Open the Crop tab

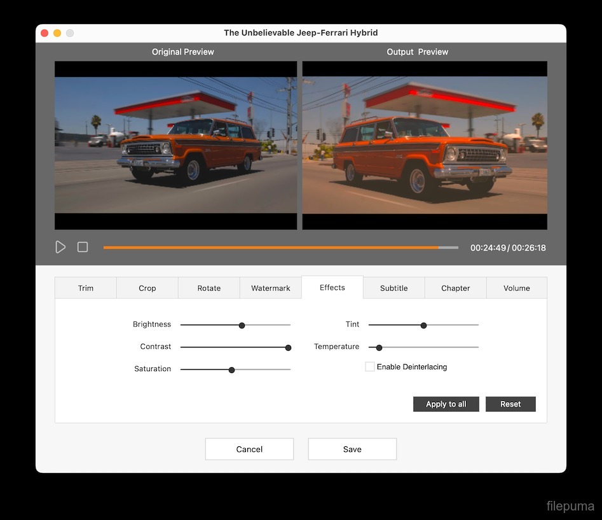click(x=147, y=288)
